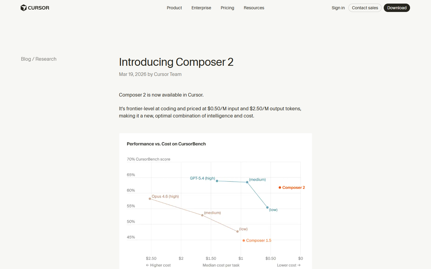Navigate via the Blog breadcrumb
Viewport: 431px width, 269px height.
[x=26, y=59]
